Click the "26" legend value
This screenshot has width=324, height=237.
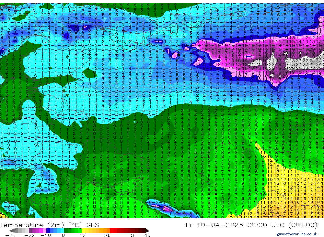tap(108, 235)
